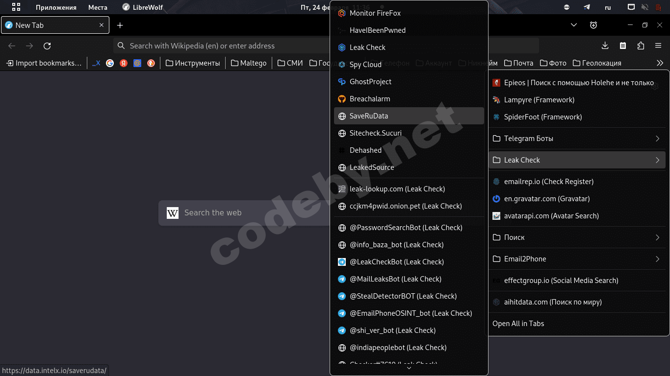Open the LeakedSource bookmark
This screenshot has height=376, width=670.
tap(409, 167)
